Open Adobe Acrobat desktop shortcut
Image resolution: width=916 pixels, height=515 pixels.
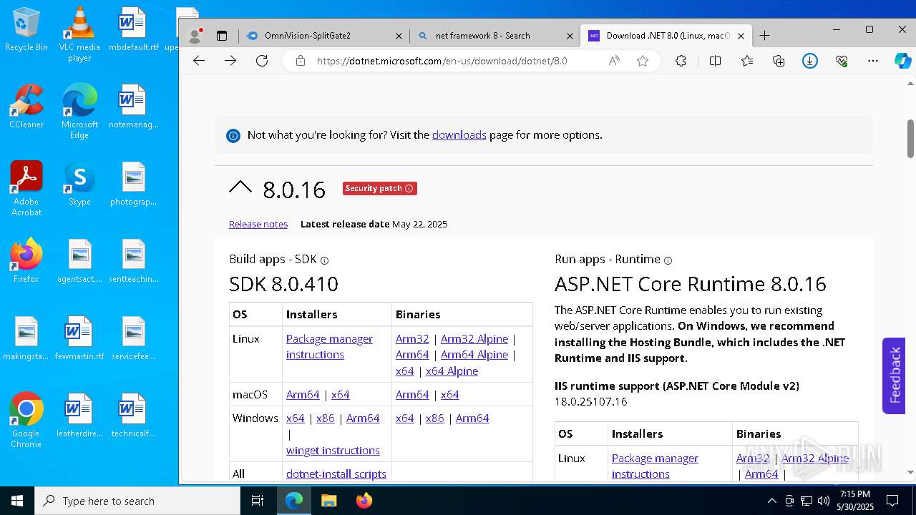tap(26, 189)
